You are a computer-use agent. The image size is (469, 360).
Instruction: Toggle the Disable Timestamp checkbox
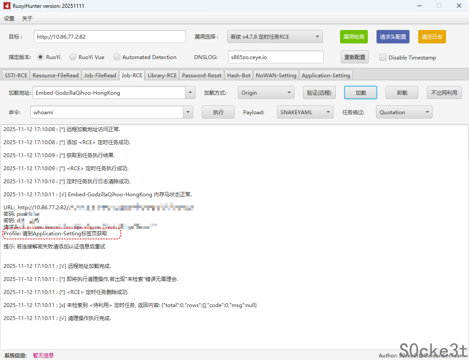click(383, 57)
